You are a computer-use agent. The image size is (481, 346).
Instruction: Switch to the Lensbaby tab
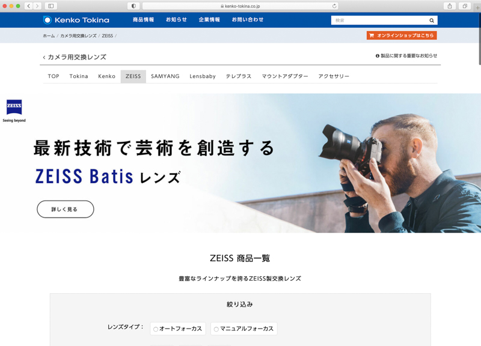click(203, 76)
